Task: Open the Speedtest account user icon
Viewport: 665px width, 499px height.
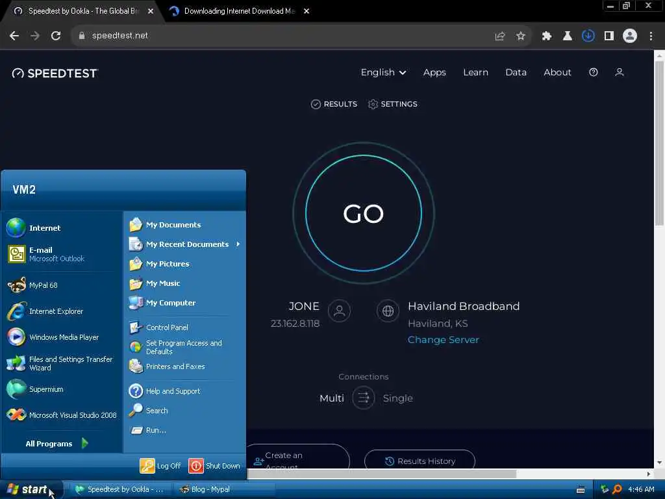Action: 619,72
